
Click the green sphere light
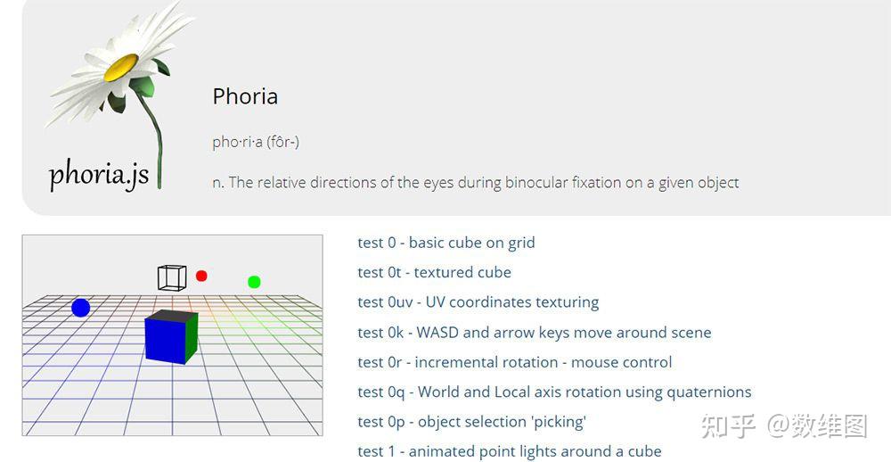[x=254, y=282]
